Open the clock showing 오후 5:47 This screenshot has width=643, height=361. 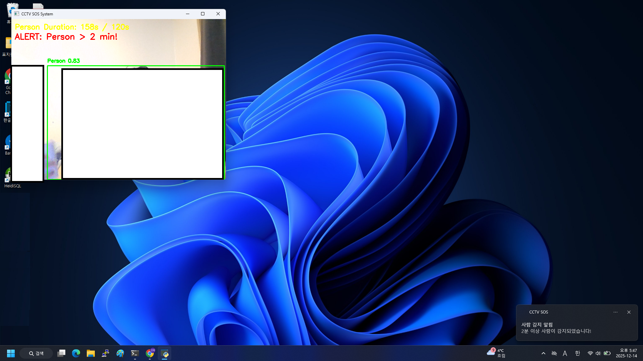(x=626, y=353)
